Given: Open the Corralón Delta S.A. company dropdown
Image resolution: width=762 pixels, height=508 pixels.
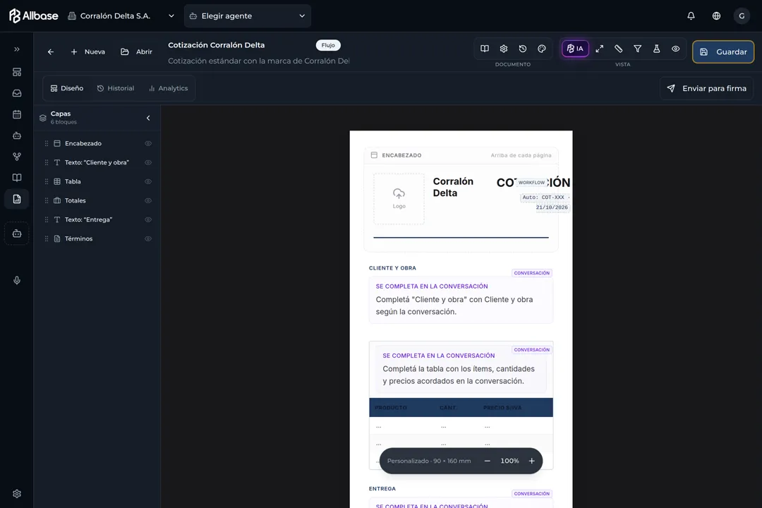Looking at the screenshot, I should click(x=121, y=16).
